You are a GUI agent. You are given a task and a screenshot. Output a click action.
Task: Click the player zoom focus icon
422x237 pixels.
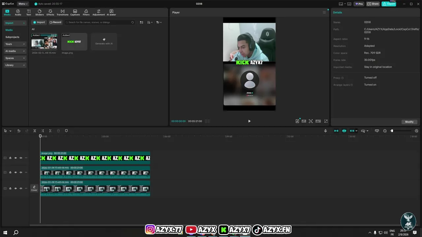(311, 121)
